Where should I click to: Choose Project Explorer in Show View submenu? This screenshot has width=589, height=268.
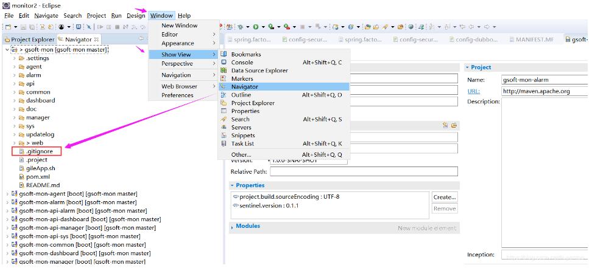pyautogui.click(x=284, y=103)
